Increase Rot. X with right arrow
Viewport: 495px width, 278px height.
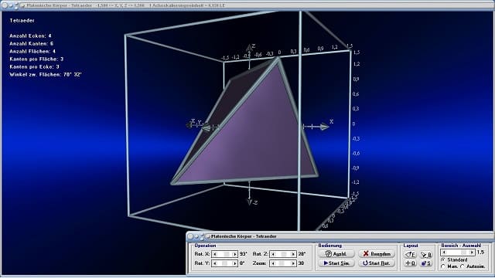coord(234,254)
